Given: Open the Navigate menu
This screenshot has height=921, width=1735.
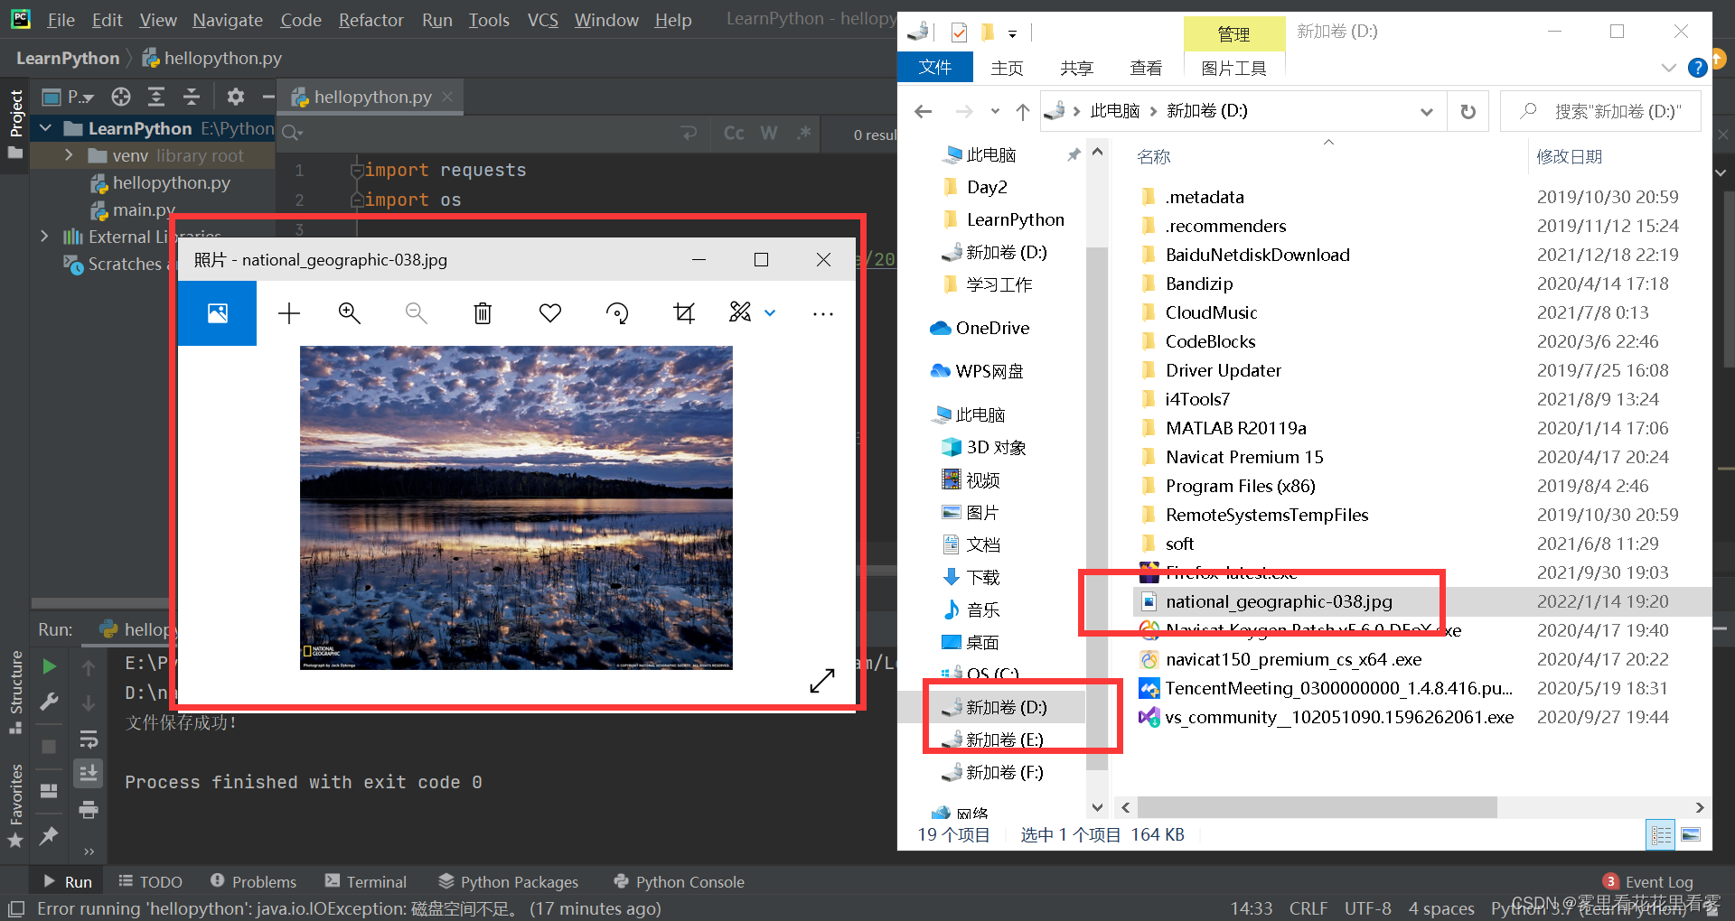Looking at the screenshot, I should (228, 20).
